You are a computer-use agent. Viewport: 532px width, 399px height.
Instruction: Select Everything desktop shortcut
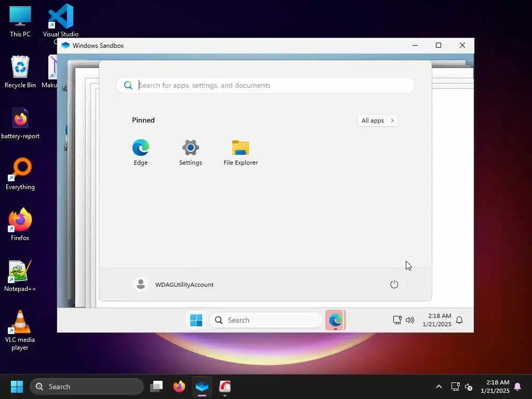pos(20,174)
